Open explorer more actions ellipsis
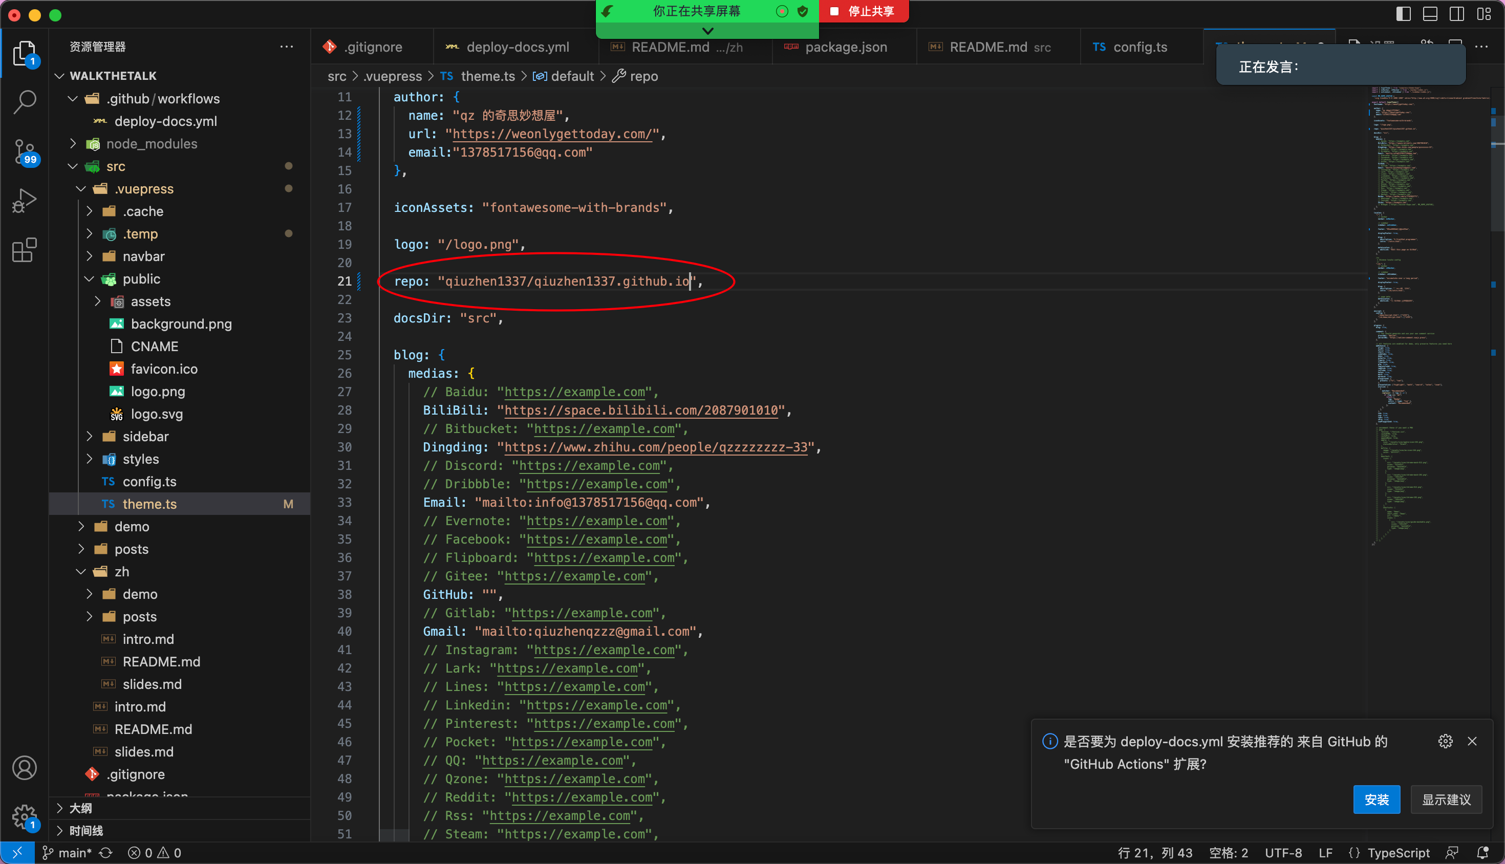1505x864 pixels. coord(287,46)
